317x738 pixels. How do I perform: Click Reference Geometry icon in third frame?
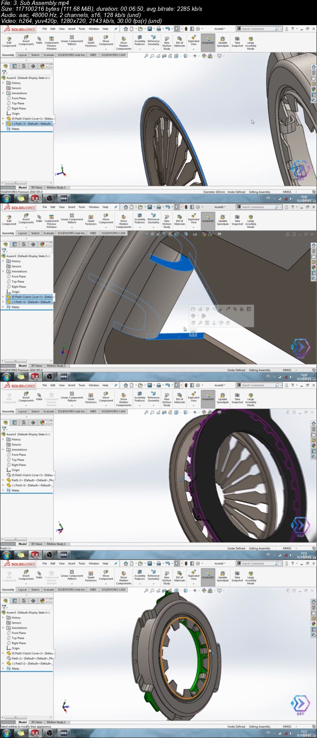tap(153, 393)
